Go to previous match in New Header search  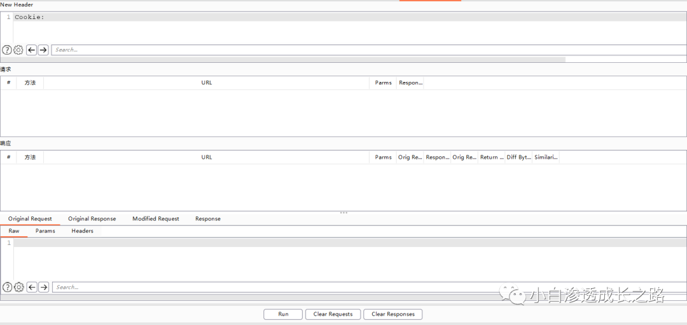(31, 50)
